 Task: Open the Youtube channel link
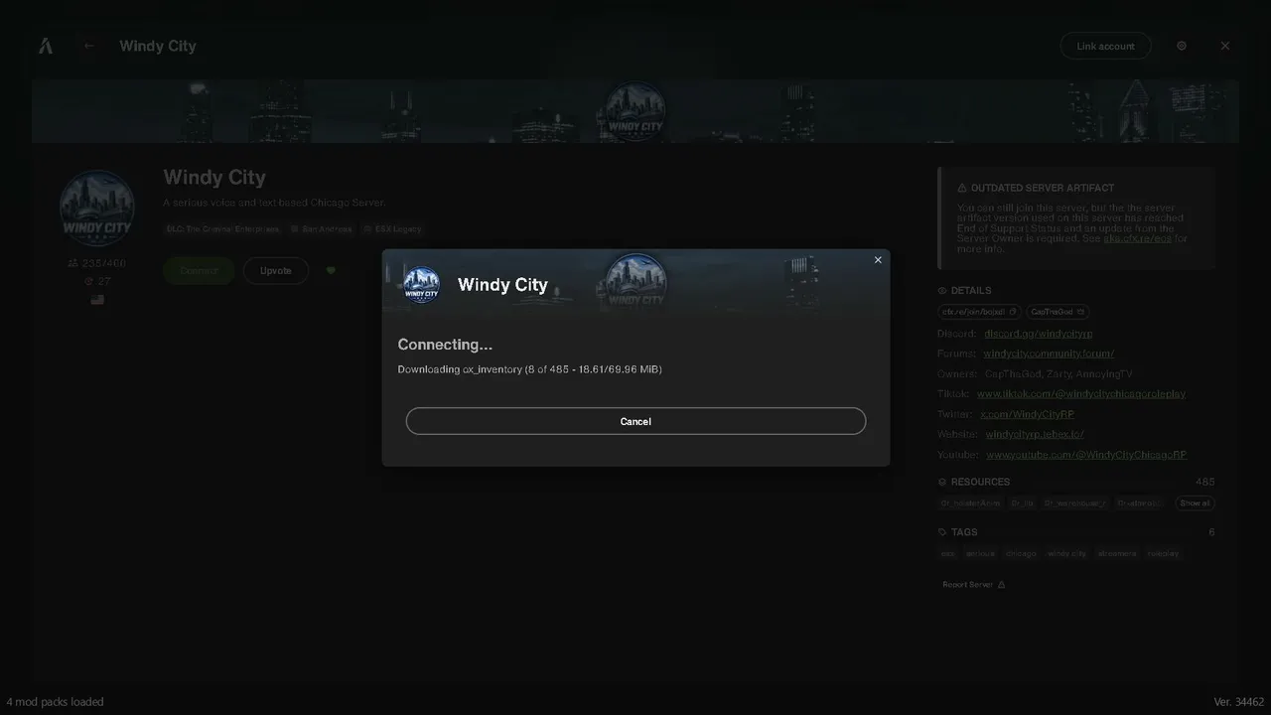tap(1086, 455)
